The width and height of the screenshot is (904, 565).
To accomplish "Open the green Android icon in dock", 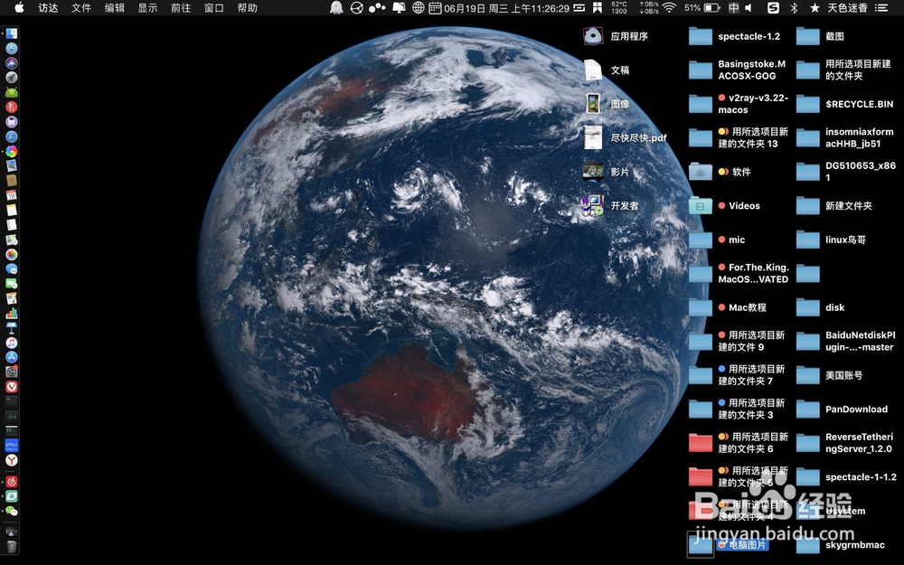I will 12,92.
